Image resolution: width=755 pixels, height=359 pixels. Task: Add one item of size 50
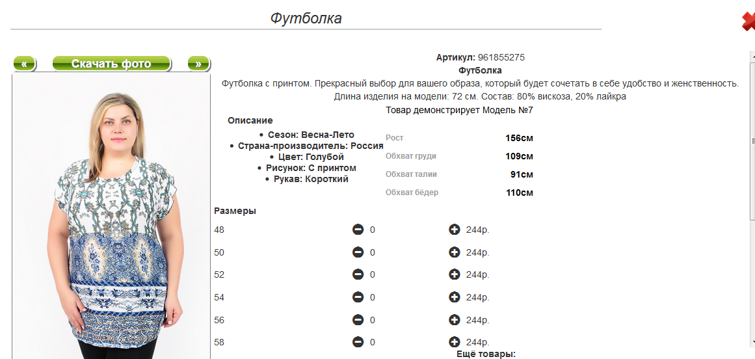(454, 252)
